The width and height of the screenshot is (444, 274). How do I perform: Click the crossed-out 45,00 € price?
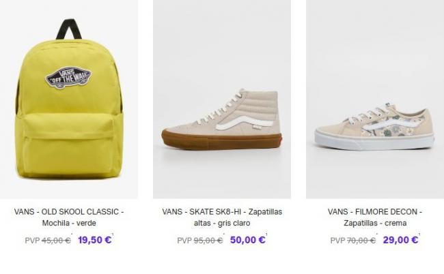(x=56, y=241)
